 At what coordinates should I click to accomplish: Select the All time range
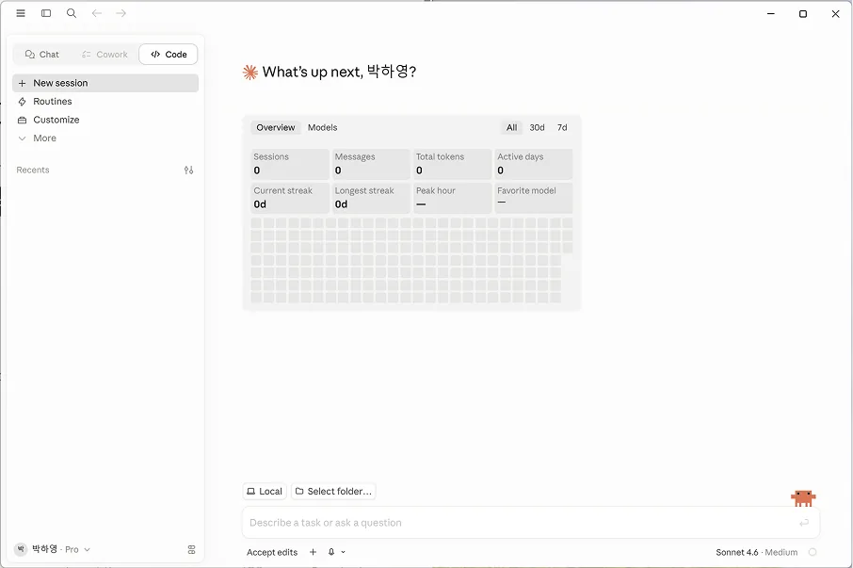tap(512, 127)
